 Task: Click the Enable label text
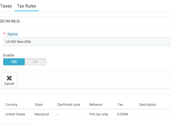[x=9, y=55]
